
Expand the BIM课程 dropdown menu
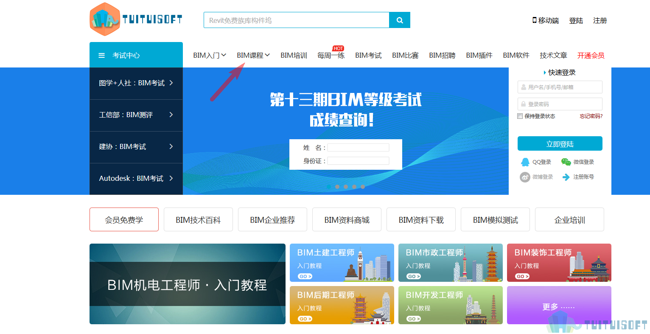coord(253,55)
